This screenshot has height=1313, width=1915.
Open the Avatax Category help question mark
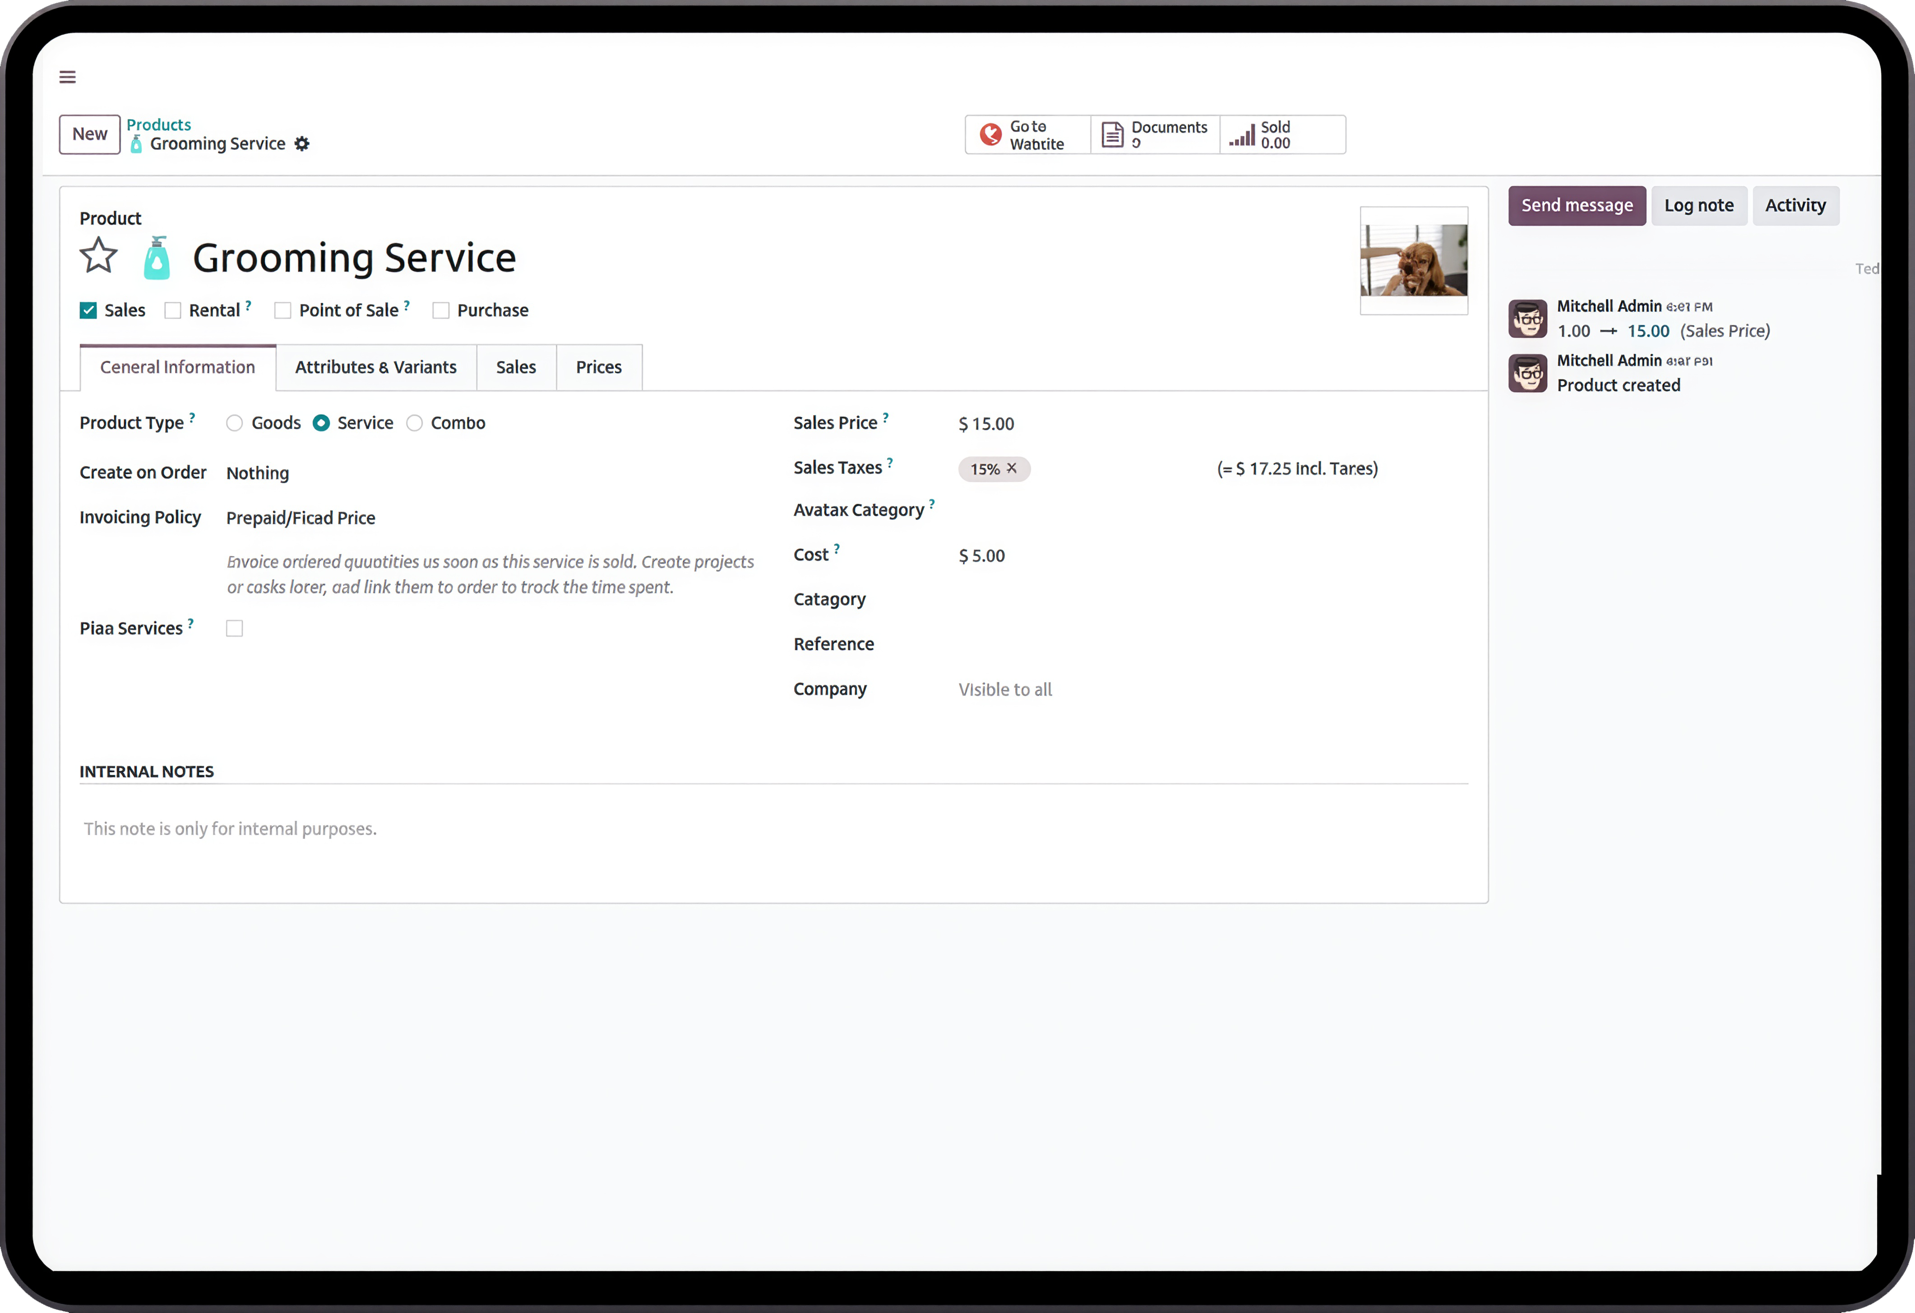(x=932, y=504)
